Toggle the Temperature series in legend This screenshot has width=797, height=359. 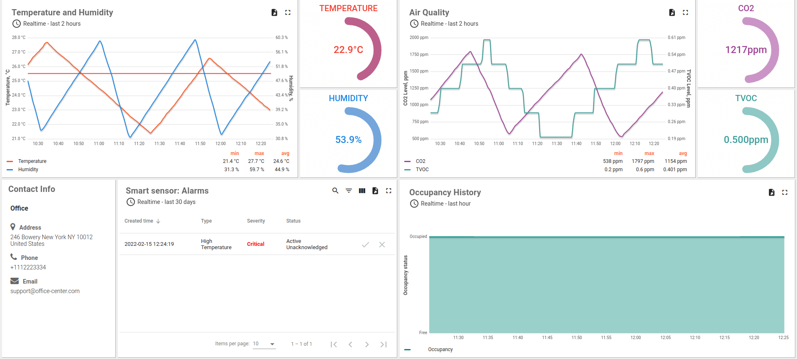pyautogui.click(x=32, y=161)
